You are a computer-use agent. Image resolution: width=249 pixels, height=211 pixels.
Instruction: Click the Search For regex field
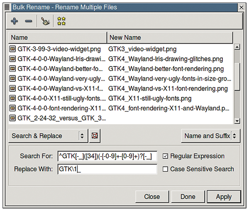pyautogui.click(x=107, y=156)
